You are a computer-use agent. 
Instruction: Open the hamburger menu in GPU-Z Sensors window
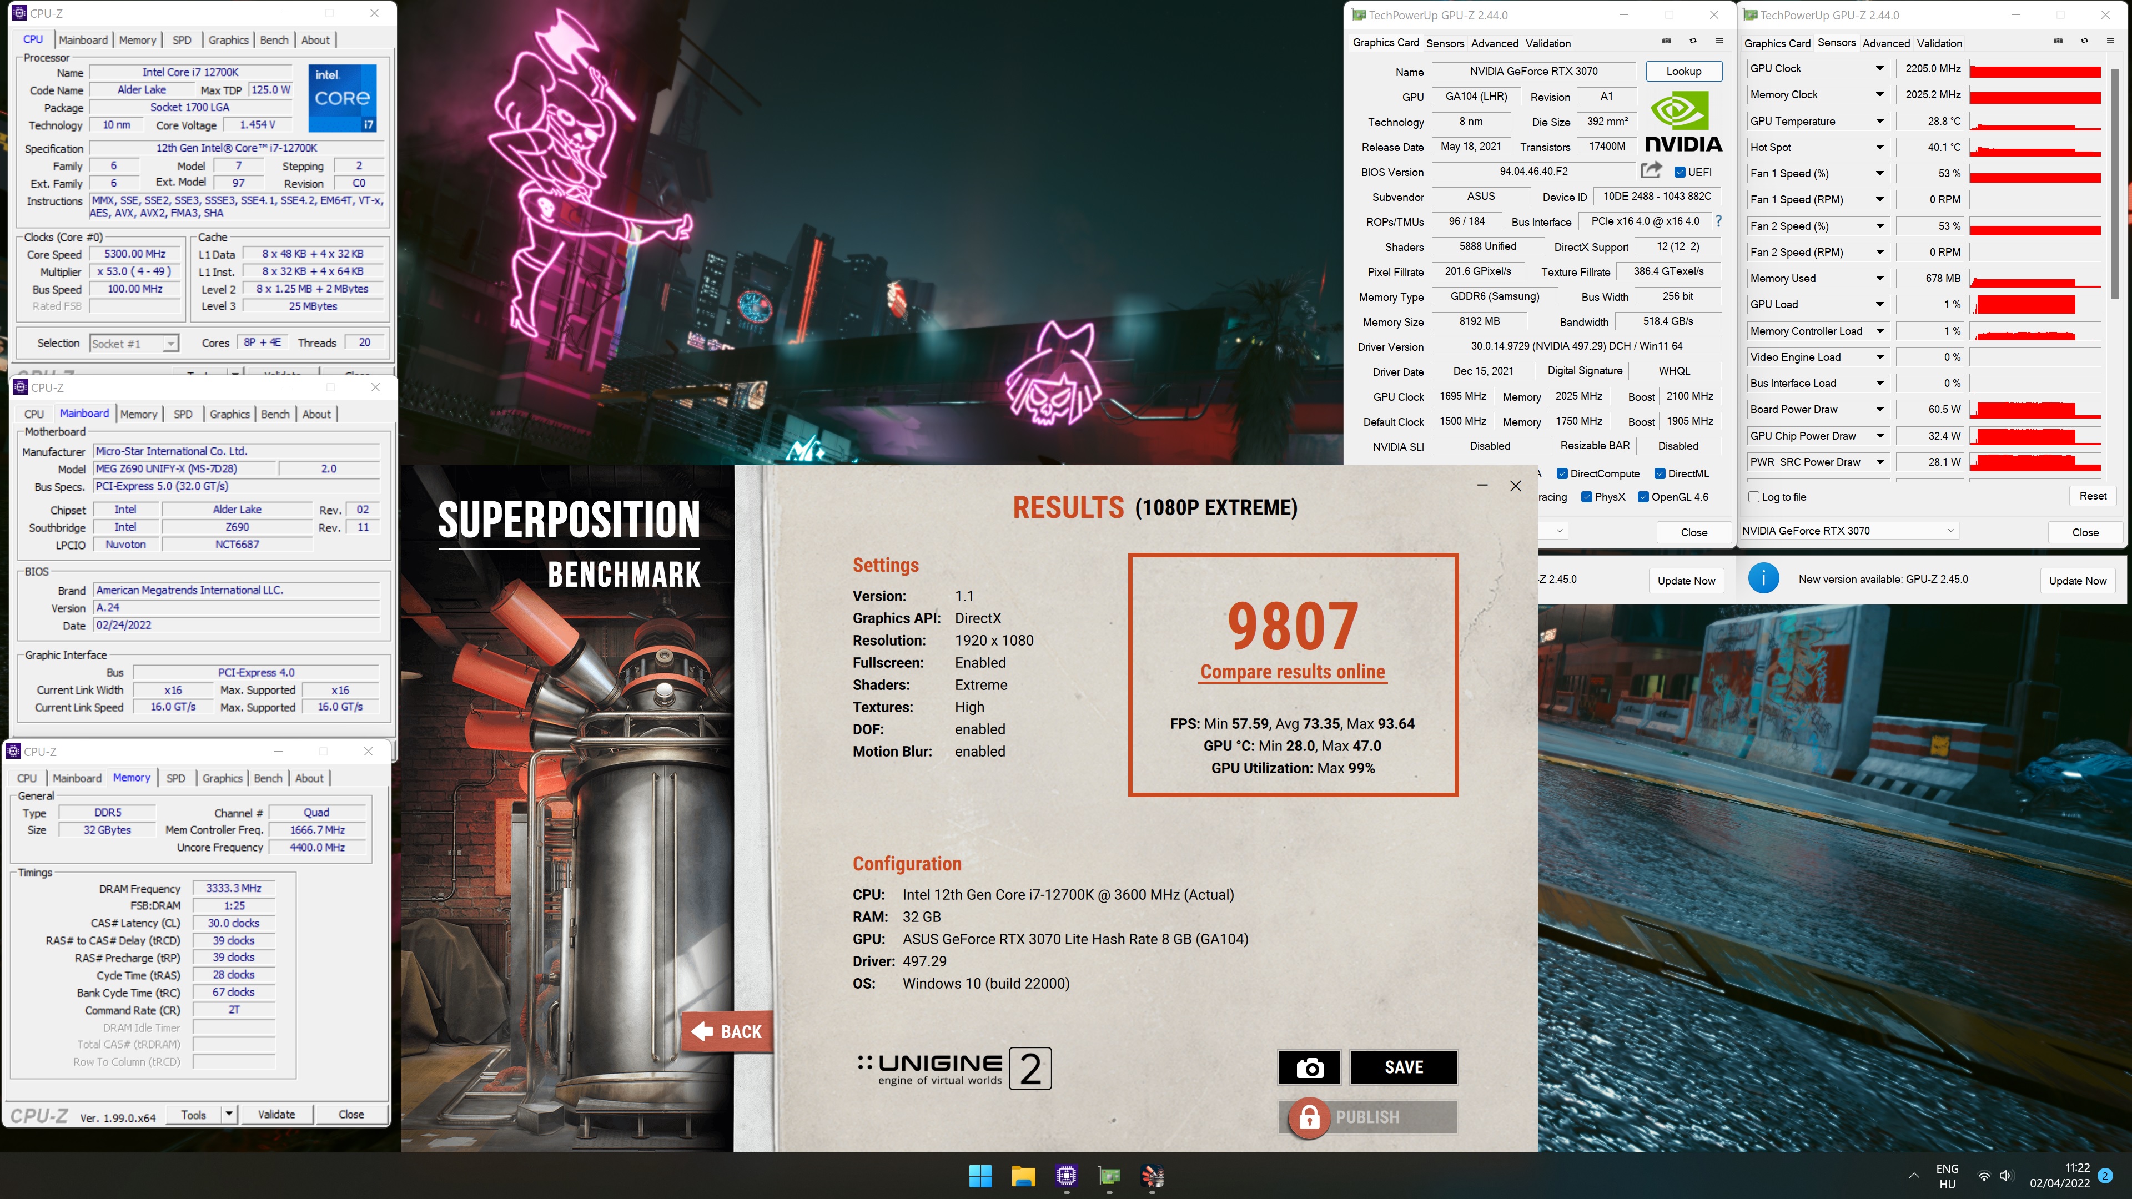(2110, 41)
